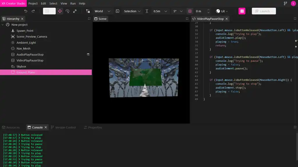298x167 pixels.
Task: Switch to the Version Control tab
Action: pos(63,127)
